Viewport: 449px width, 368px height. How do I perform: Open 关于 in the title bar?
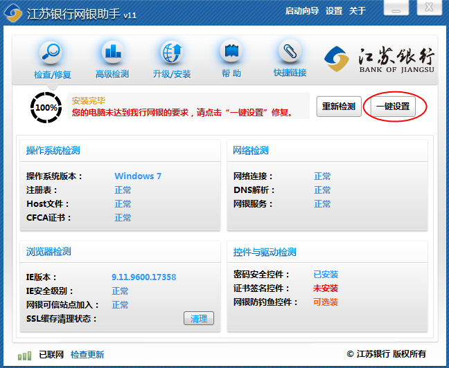357,11
